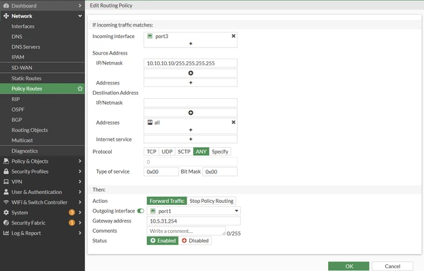
Task: Add another source IP/Netmask entry
Action: [191, 73]
